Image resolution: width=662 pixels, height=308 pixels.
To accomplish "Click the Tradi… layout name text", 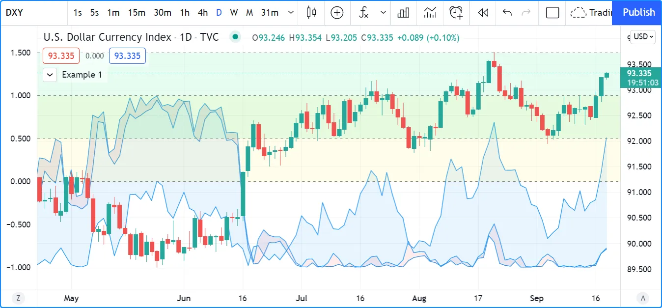I will tap(601, 13).
